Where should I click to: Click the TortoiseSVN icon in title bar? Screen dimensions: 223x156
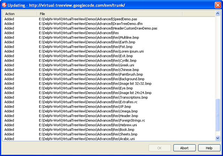[x=4, y=5]
